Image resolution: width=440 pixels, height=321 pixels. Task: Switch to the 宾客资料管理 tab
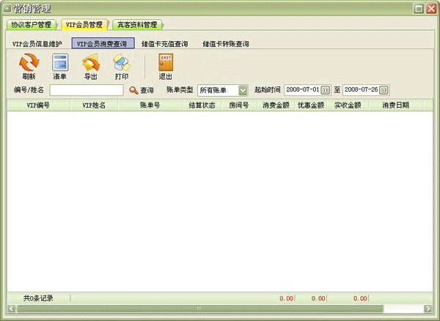(137, 25)
